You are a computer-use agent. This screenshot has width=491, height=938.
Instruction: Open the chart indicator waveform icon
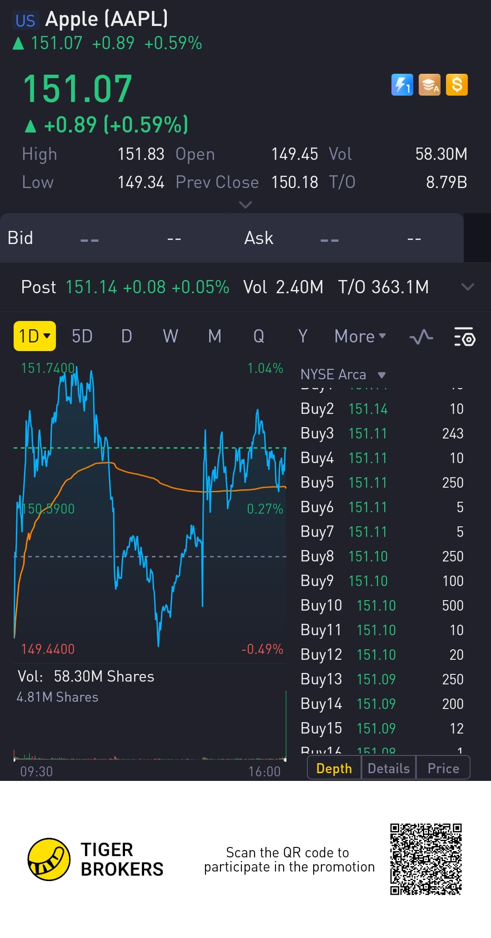pyautogui.click(x=421, y=337)
